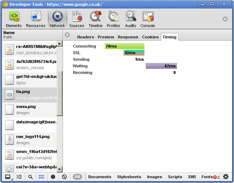Select the get?hl=en&gl=uk request
Screen dimensions: 234x183
click(x=30, y=80)
